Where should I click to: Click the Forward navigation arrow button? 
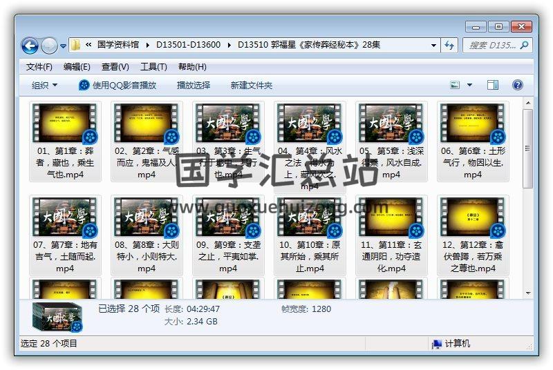point(49,46)
